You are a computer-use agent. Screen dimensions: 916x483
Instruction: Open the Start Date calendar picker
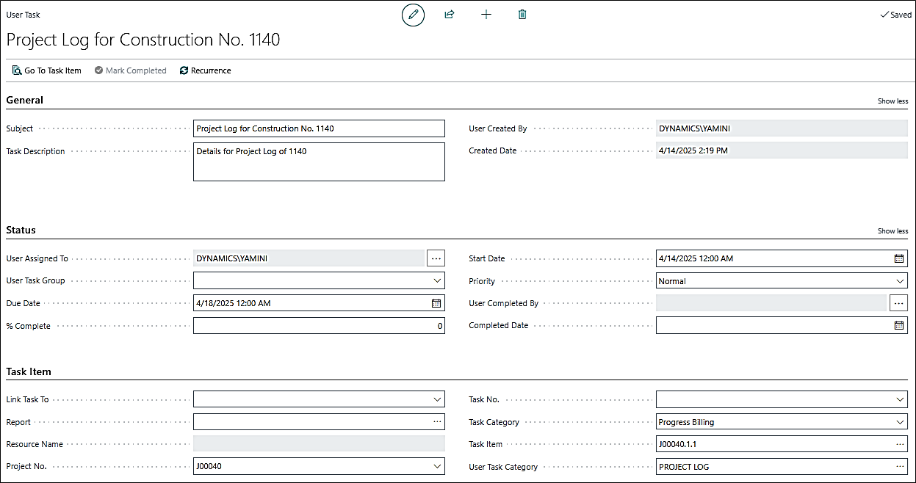tap(899, 258)
